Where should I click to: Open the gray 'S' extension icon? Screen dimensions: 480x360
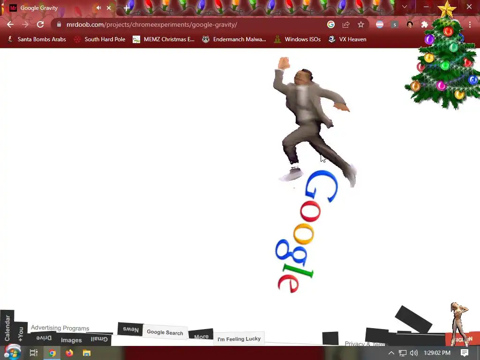395,24
